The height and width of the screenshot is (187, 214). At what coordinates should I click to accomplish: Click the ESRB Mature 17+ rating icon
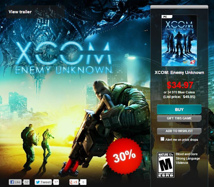click(x=166, y=165)
